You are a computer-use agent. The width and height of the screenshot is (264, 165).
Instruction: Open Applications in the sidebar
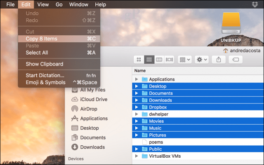pyautogui.click(x=90, y=119)
